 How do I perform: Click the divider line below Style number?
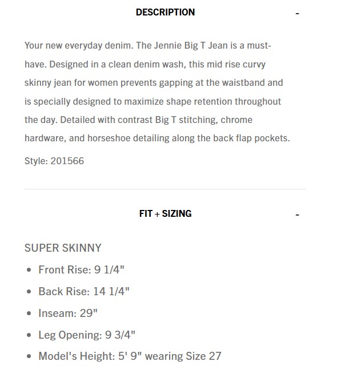(165, 189)
